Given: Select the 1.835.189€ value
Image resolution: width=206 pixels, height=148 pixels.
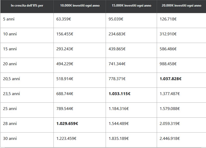Looking at the screenshot, I should click(119, 138).
